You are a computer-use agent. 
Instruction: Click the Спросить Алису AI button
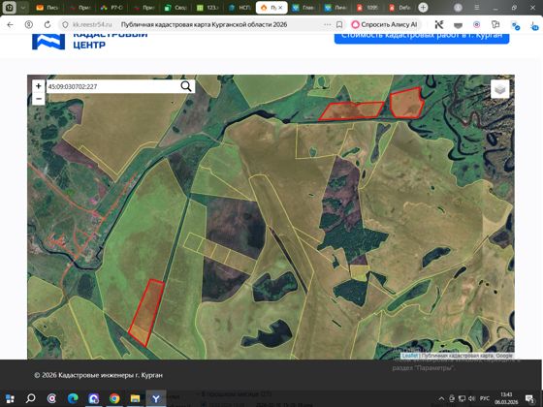(x=384, y=24)
